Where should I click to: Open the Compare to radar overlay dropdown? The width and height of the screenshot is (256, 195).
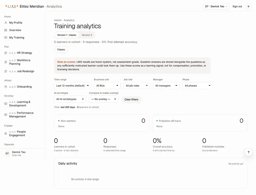pos(104,99)
